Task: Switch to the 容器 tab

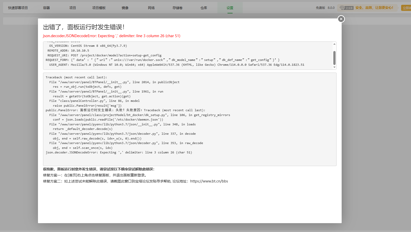Action: click(x=47, y=8)
